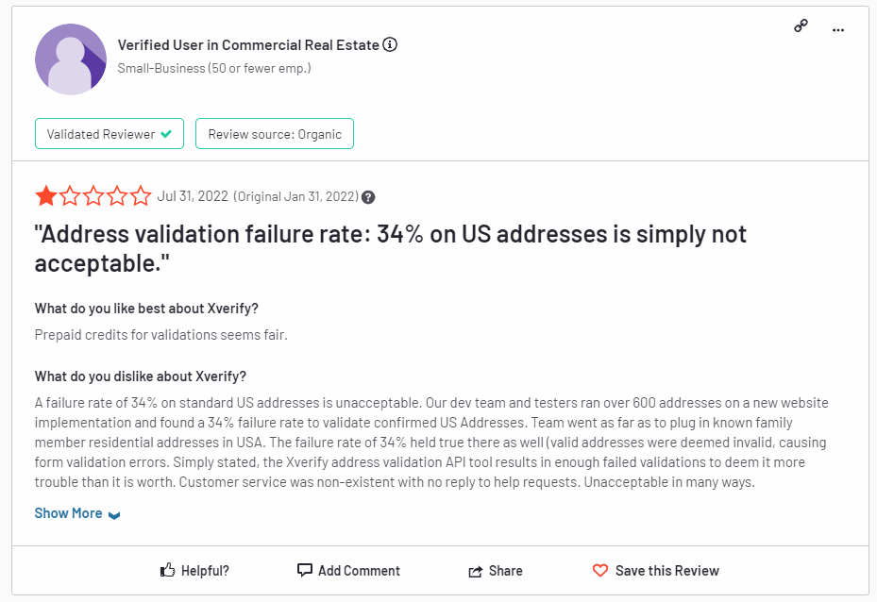This screenshot has height=602, width=877.
Task: Click the Show More chevron arrow
Action: coord(114,515)
